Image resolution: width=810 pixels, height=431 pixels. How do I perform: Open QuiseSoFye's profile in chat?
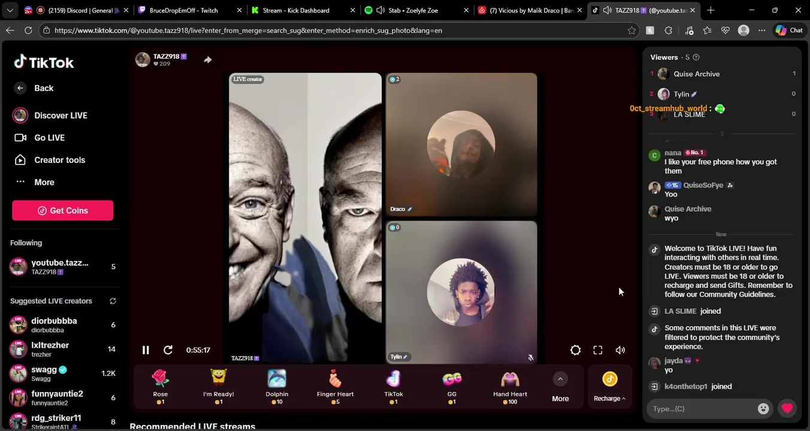point(703,186)
